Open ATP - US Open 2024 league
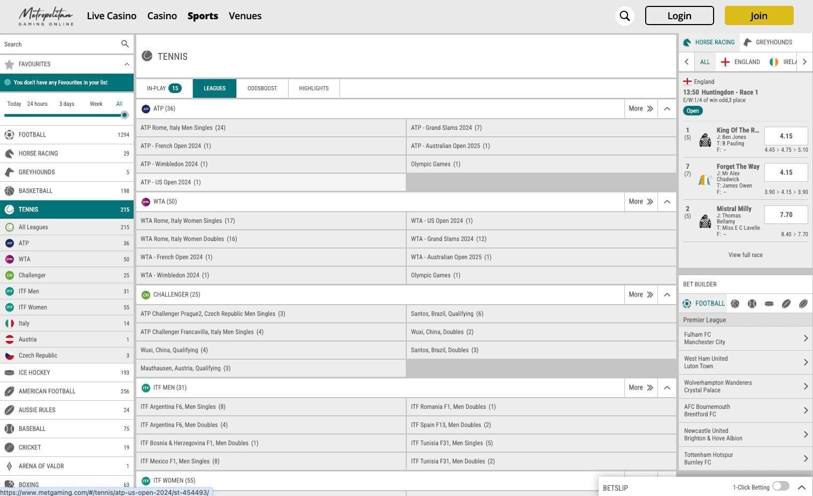The height and width of the screenshot is (496, 813). pos(271,182)
